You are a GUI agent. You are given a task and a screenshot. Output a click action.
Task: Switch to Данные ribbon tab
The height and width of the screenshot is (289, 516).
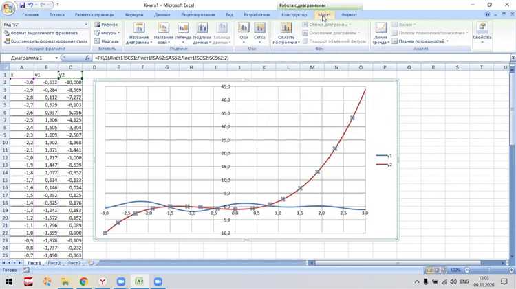[162, 15]
